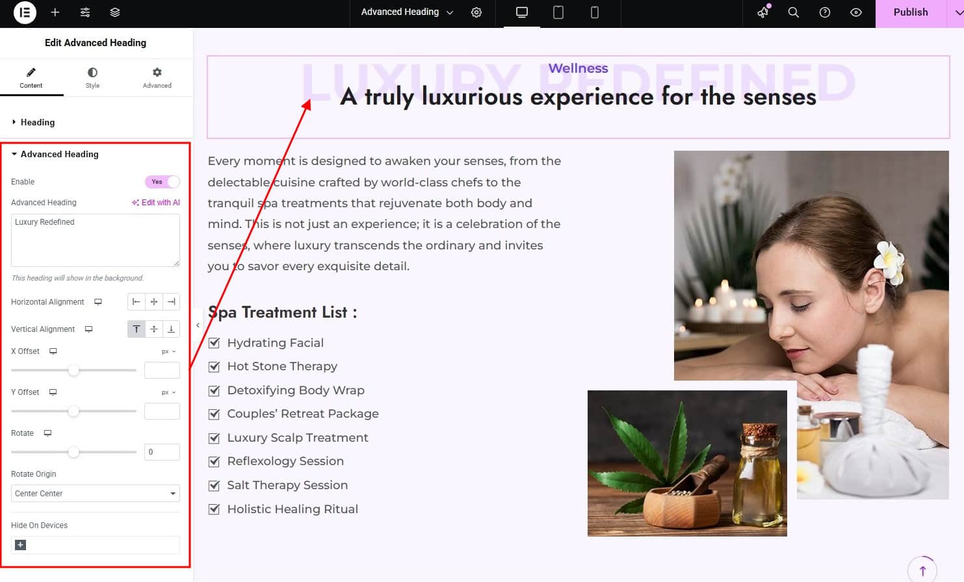This screenshot has width=964, height=582.
Task: Click Holistic Healing Ritual checkbox icon
Action: 214,509
